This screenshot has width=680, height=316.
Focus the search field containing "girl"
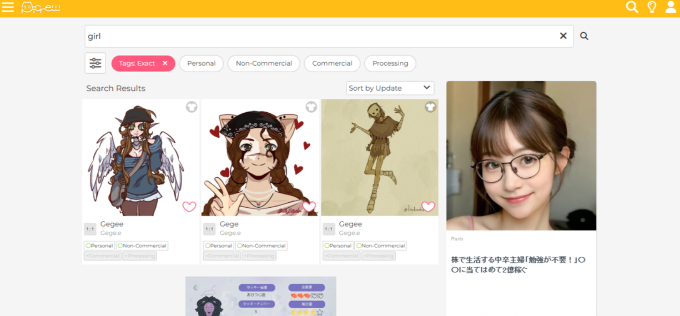329,36
